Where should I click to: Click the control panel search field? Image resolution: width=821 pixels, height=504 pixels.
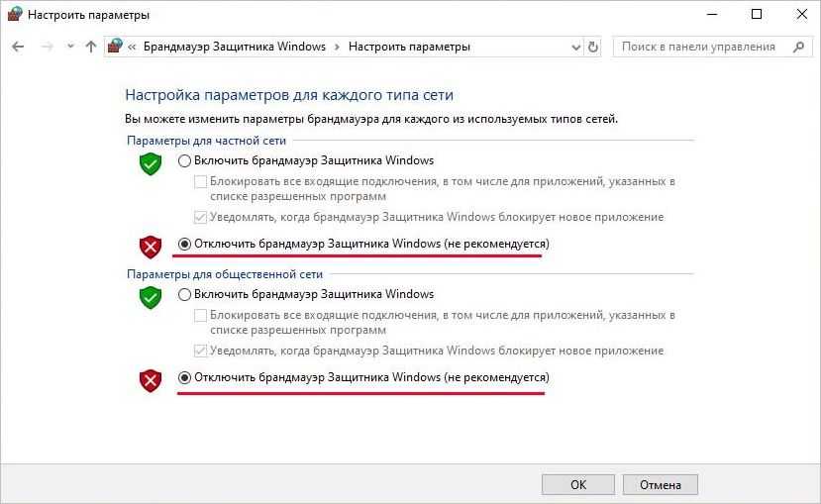point(698,47)
